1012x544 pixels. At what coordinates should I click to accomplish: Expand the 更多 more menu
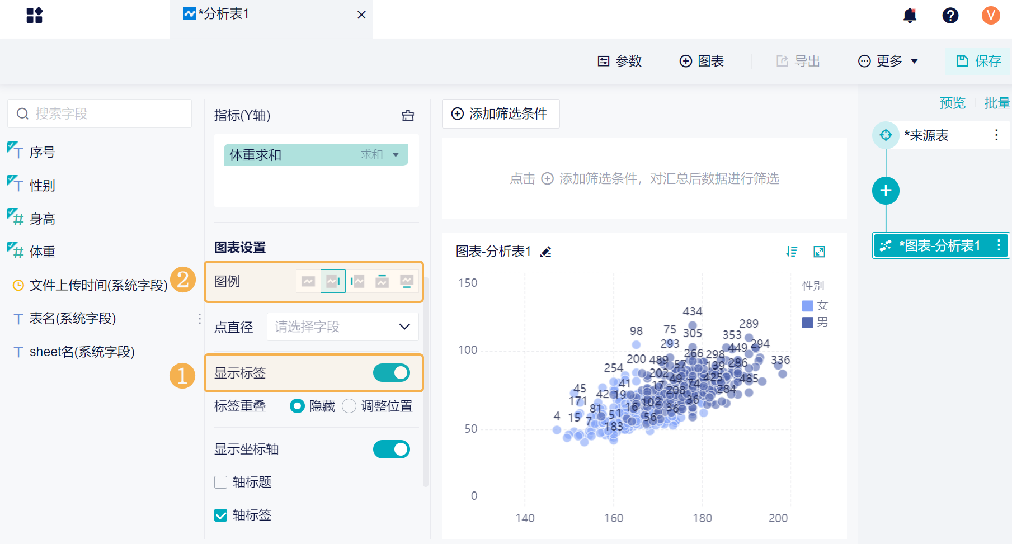pos(888,61)
